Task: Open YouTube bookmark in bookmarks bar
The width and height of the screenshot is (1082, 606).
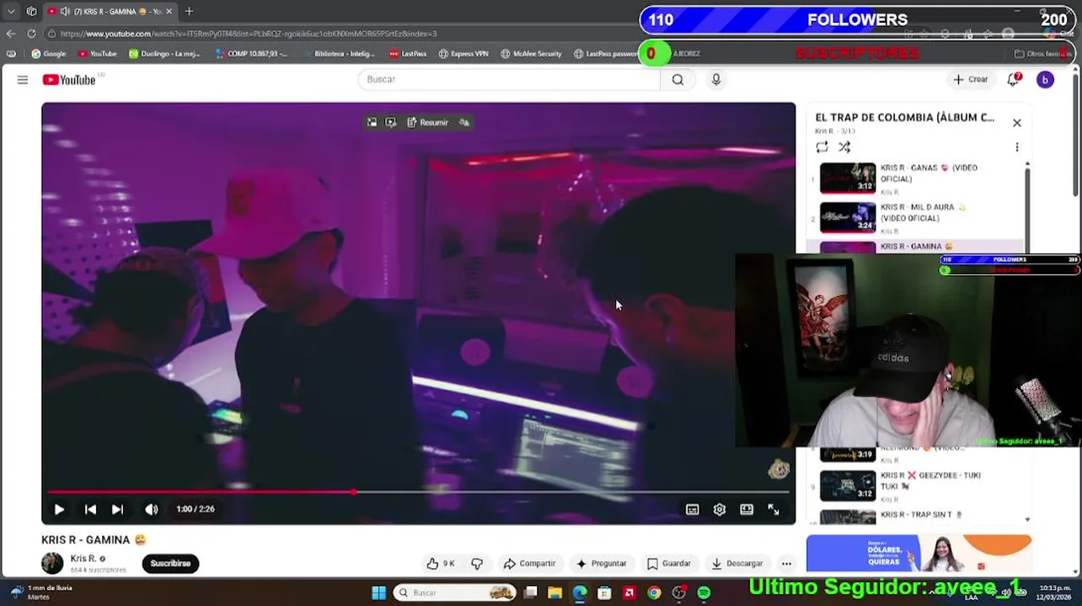Action: pos(98,54)
